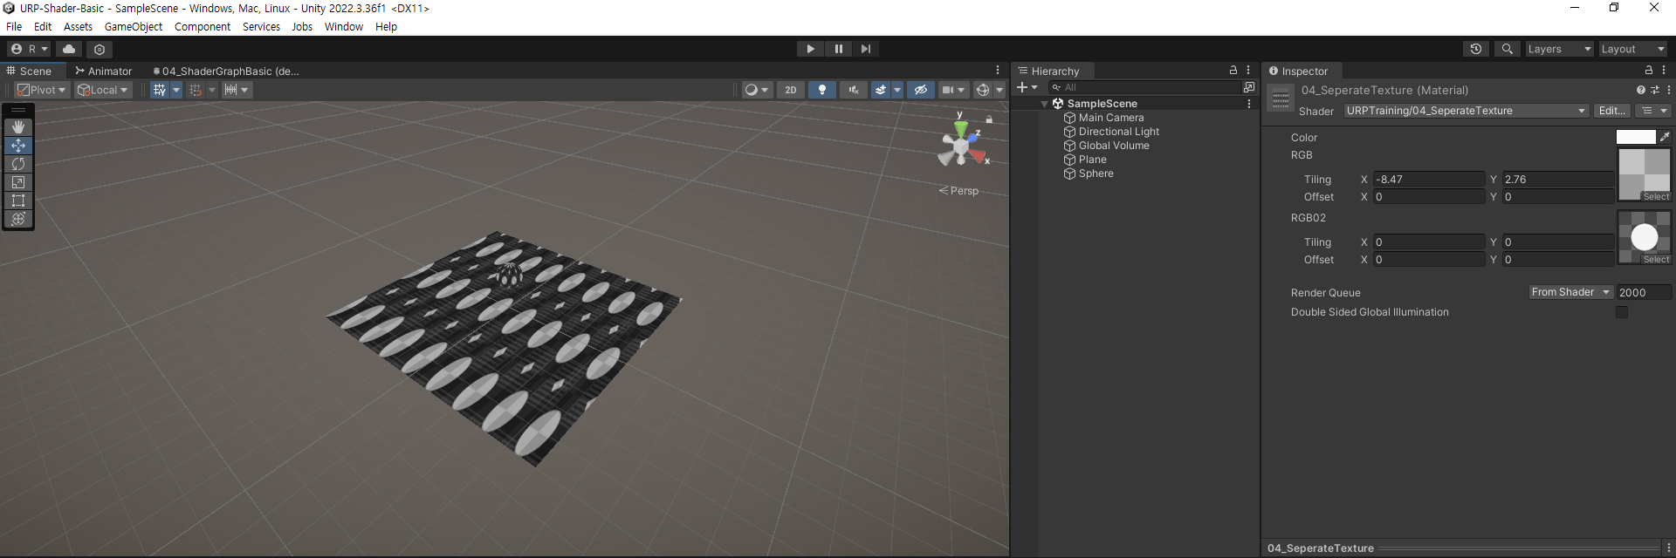Select the Scale tool
This screenshot has width=1676, height=558.
pyautogui.click(x=18, y=182)
